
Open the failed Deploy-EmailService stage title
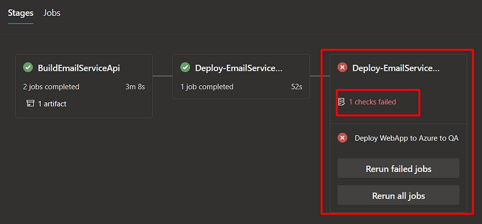click(x=396, y=68)
